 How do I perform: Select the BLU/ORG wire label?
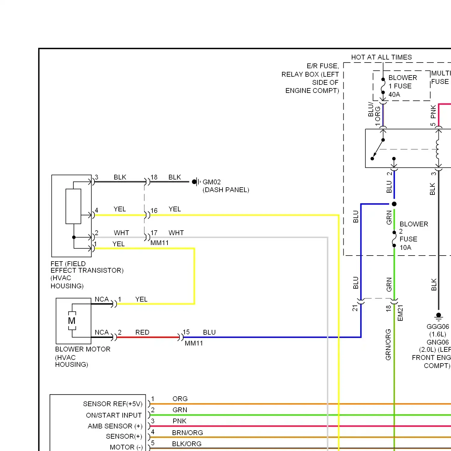tap(374, 114)
